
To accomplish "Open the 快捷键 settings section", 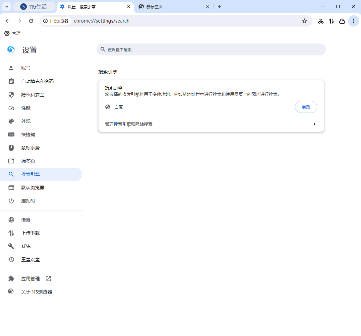I will 28,134.
